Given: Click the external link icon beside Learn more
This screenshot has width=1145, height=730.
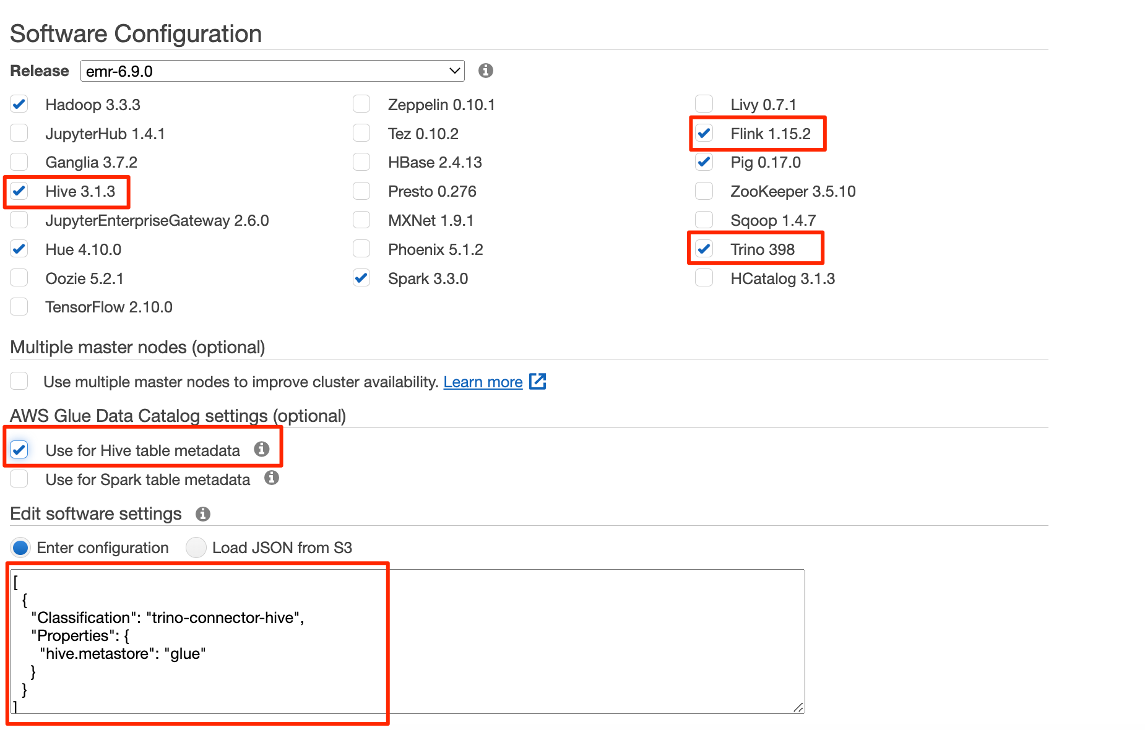Looking at the screenshot, I should (538, 381).
